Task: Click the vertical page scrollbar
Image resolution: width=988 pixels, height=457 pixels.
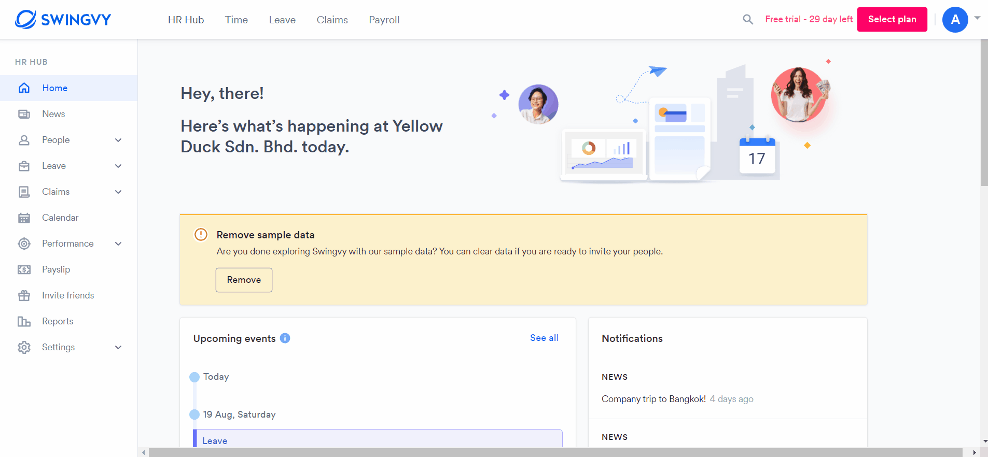Action: 984,114
